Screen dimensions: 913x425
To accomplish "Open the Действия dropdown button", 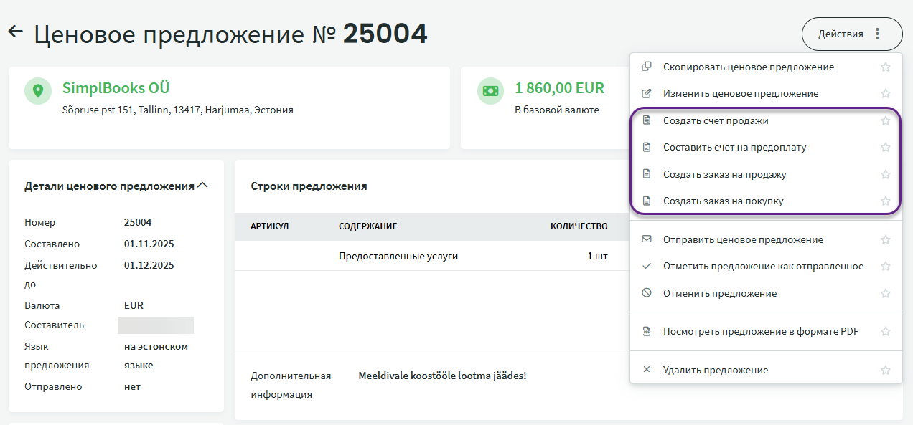I will (841, 34).
